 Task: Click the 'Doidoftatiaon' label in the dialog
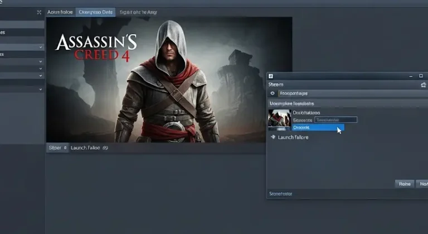[307, 112]
